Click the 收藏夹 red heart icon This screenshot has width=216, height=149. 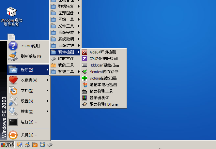click(x=13, y=80)
